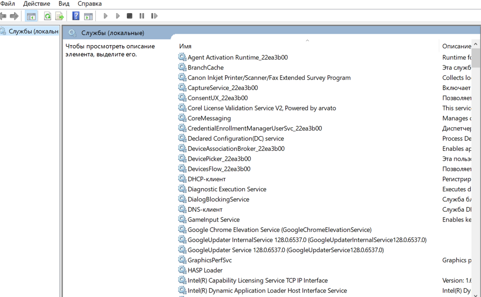
Task: Select the HASP Loader service
Action: 205,270
